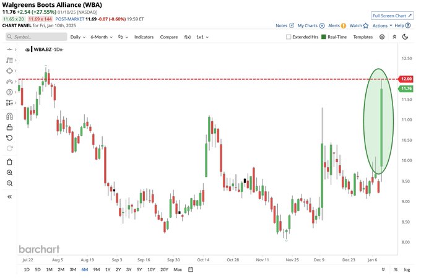Open the text annotation list tool
Screen dimensions: 421x278
[9, 60]
